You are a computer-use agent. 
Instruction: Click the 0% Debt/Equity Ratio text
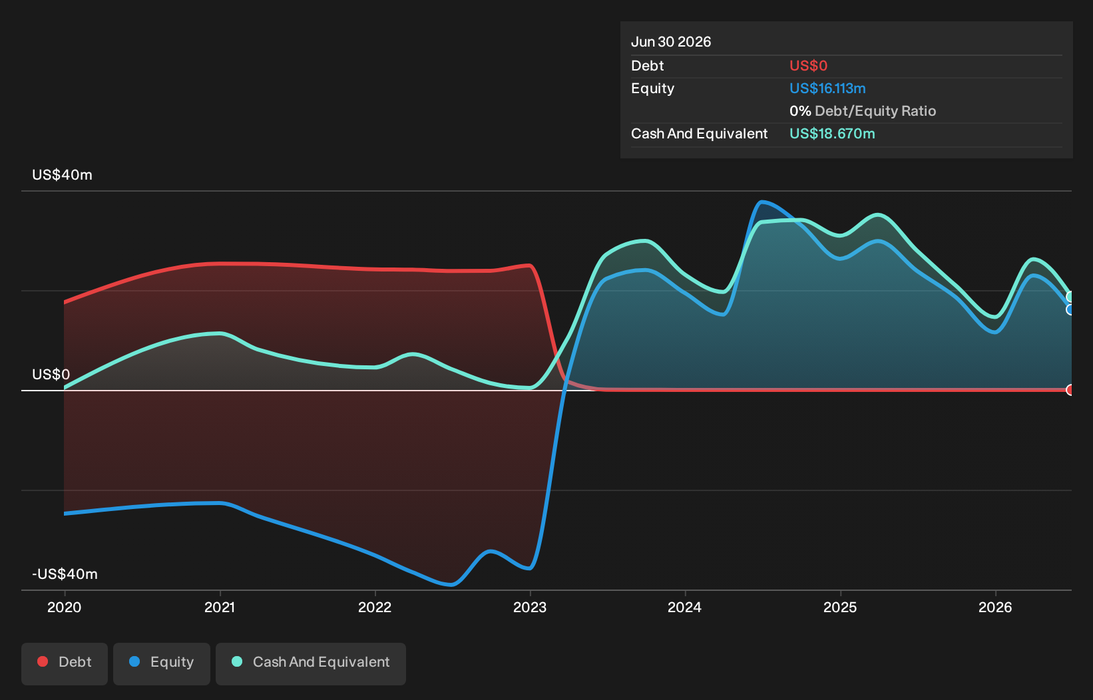pyautogui.click(x=863, y=111)
